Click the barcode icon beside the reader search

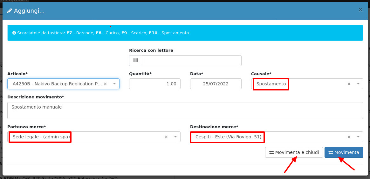pyautogui.click(x=136, y=61)
